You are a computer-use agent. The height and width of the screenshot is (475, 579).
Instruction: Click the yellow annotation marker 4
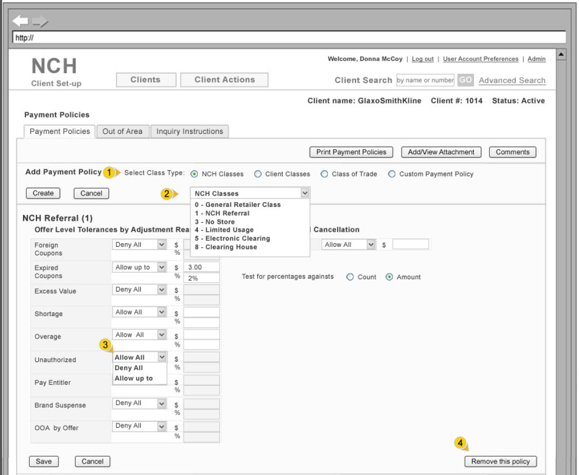click(460, 442)
